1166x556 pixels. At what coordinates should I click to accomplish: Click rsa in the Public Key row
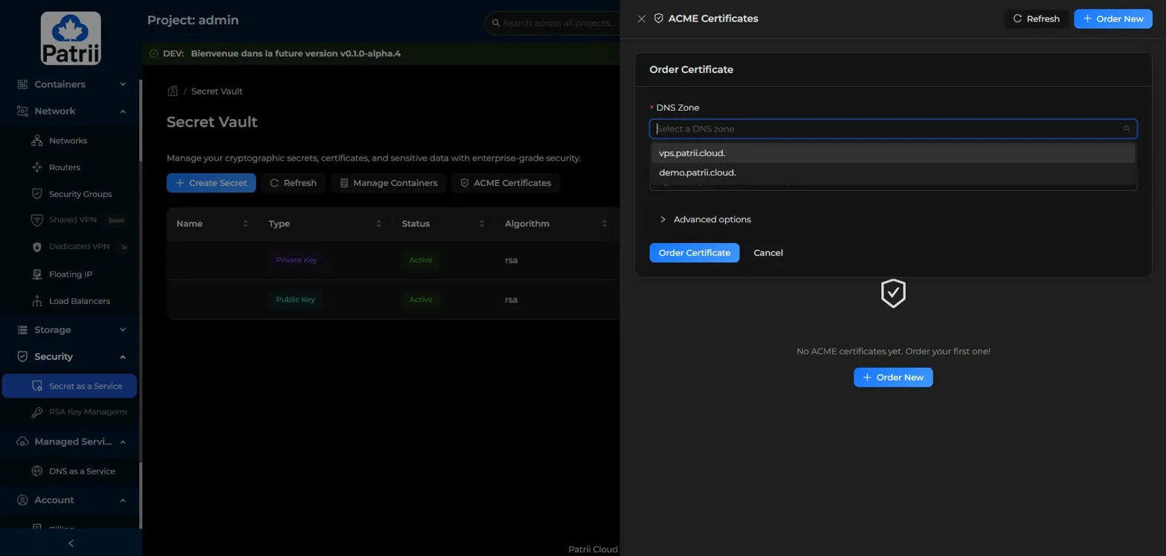click(x=511, y=300)
